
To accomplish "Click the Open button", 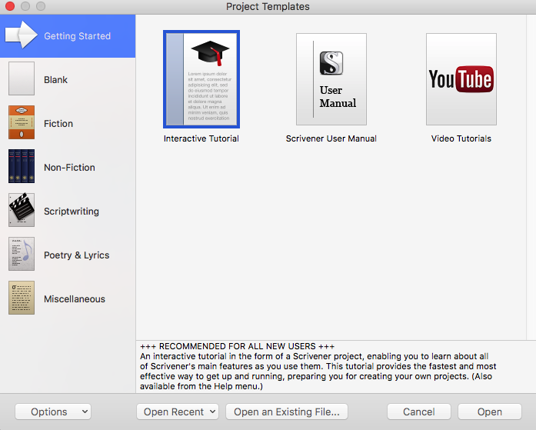I will [490, 412].
